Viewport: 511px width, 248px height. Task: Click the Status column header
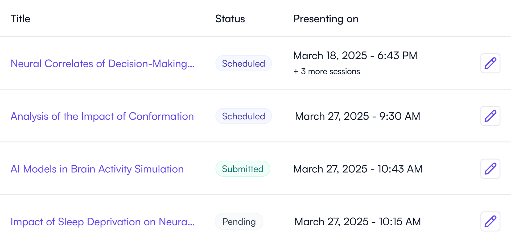point(230,19)
